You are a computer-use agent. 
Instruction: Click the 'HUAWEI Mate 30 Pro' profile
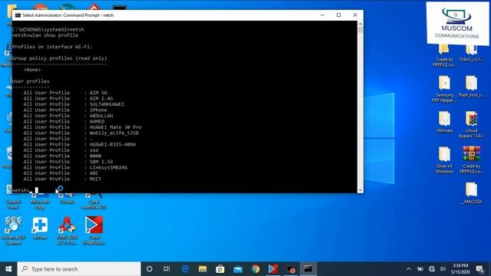[116, 127]
